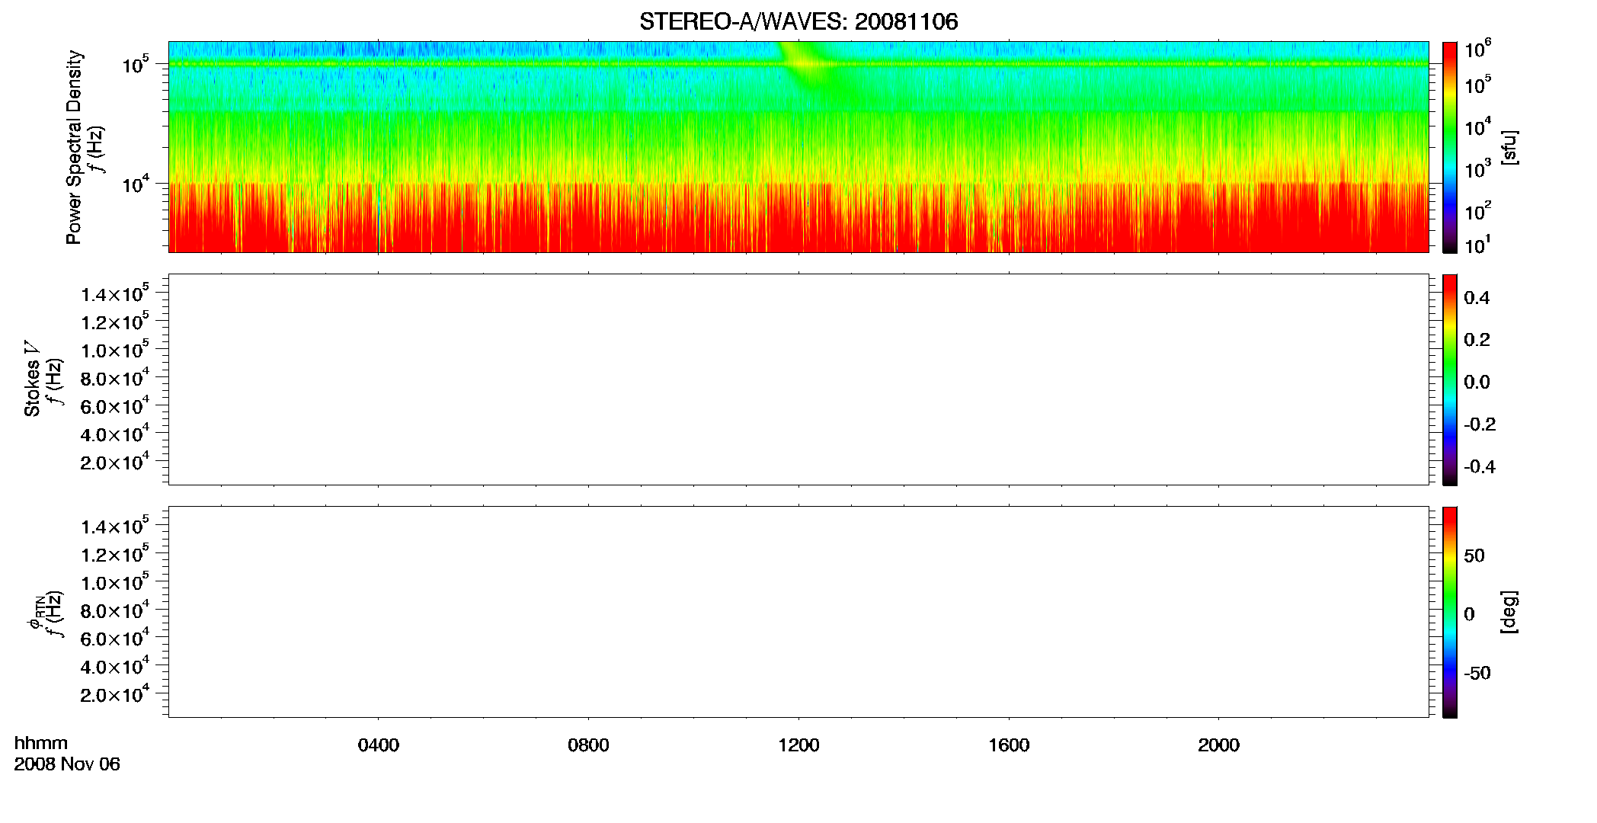Click the 0800 time axis label
1597x823 pixels.
click(x=588, y=745)
